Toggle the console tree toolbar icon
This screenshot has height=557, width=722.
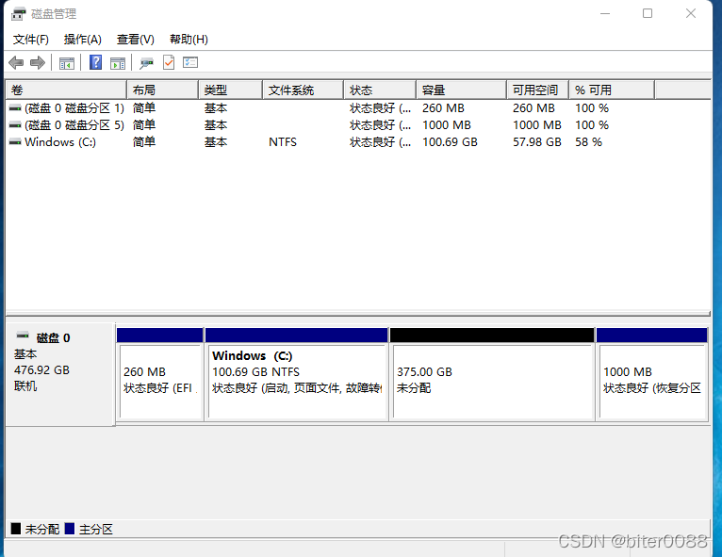(x=67, y=63)
